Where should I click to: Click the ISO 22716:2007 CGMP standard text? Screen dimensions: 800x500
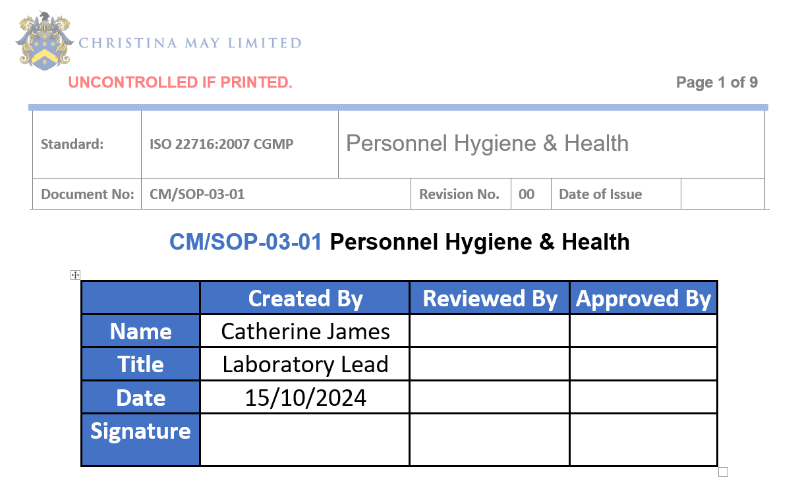(x=221, y=144)
